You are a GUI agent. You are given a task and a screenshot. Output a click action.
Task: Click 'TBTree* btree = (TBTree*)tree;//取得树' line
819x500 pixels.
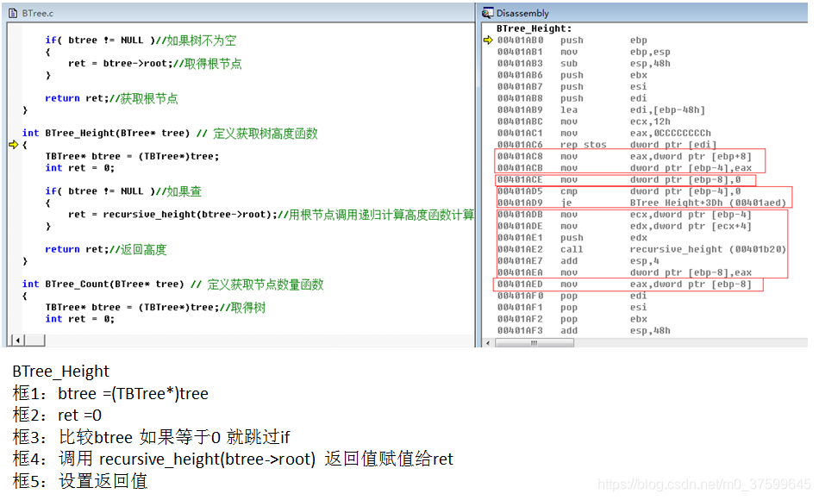point(155,307)
